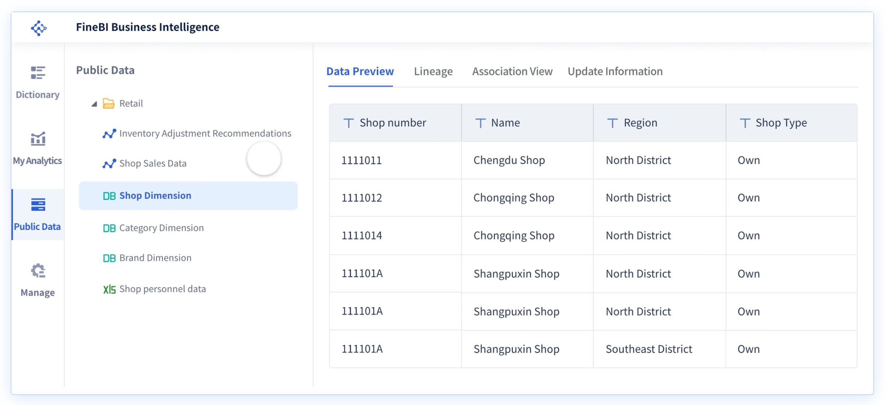Click the Shop personnel data XLS icon
Image resolution: width=884 pixels, height=405 pixels.
[x=109, y=289]
